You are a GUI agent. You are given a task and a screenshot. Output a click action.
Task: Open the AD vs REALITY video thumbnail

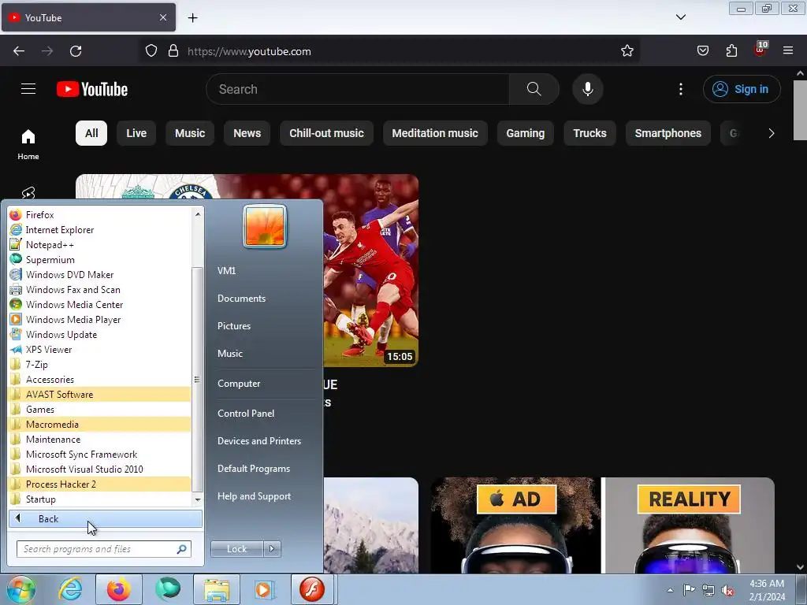pyautogui.click(x=603, y=525)
